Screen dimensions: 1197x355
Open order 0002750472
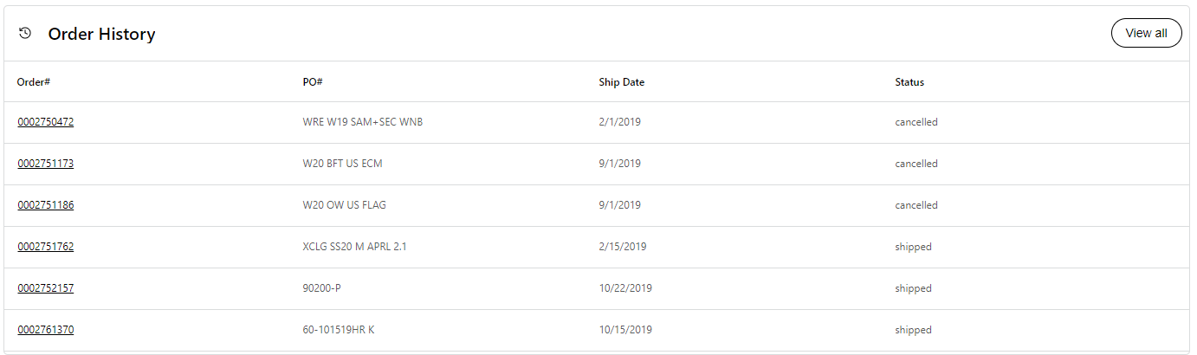46,122
